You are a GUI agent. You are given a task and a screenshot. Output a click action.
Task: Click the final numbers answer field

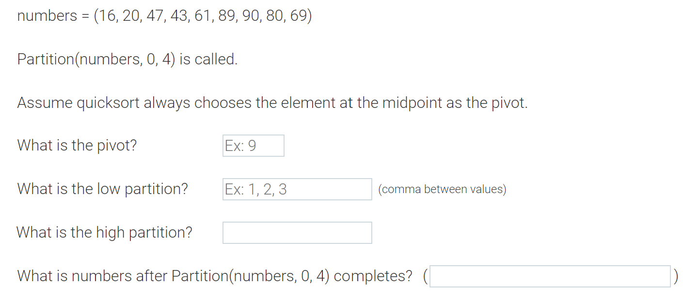[550, 276]
